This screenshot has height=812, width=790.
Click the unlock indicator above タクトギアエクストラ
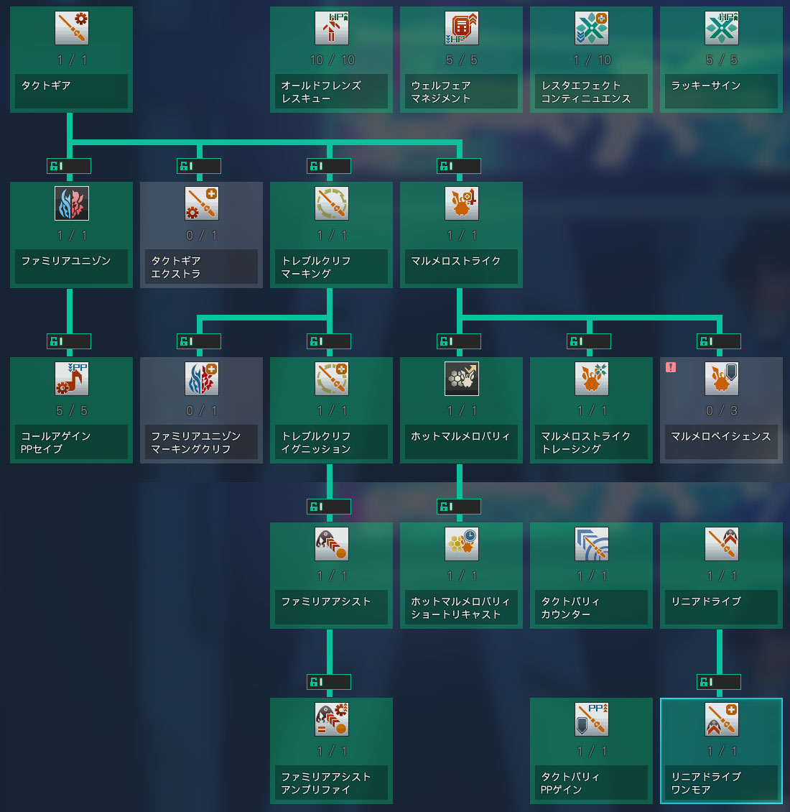[x=199, y=166]
